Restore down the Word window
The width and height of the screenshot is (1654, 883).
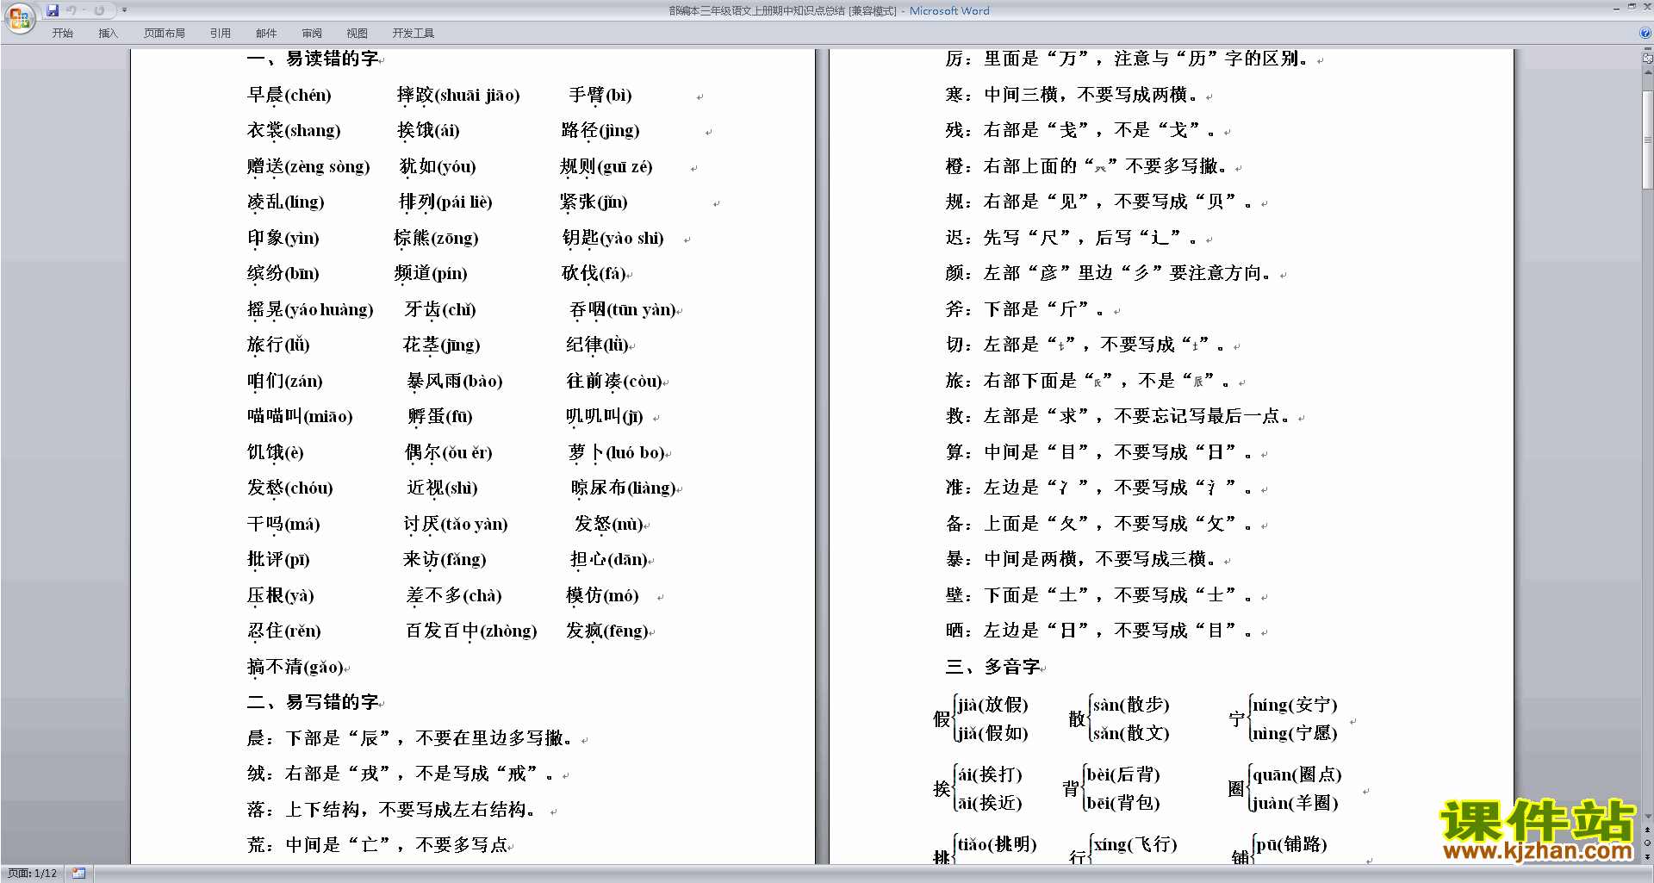[1632, 7]
